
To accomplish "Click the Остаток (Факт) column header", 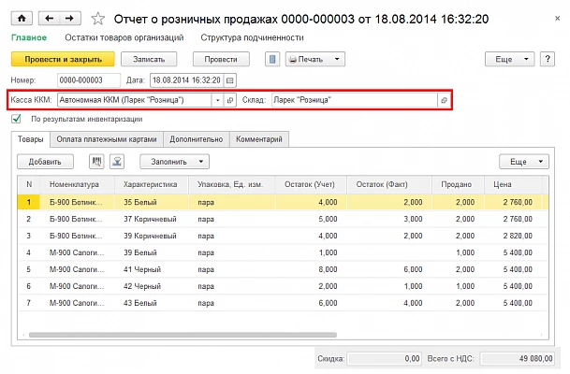I will click(389, 184).
